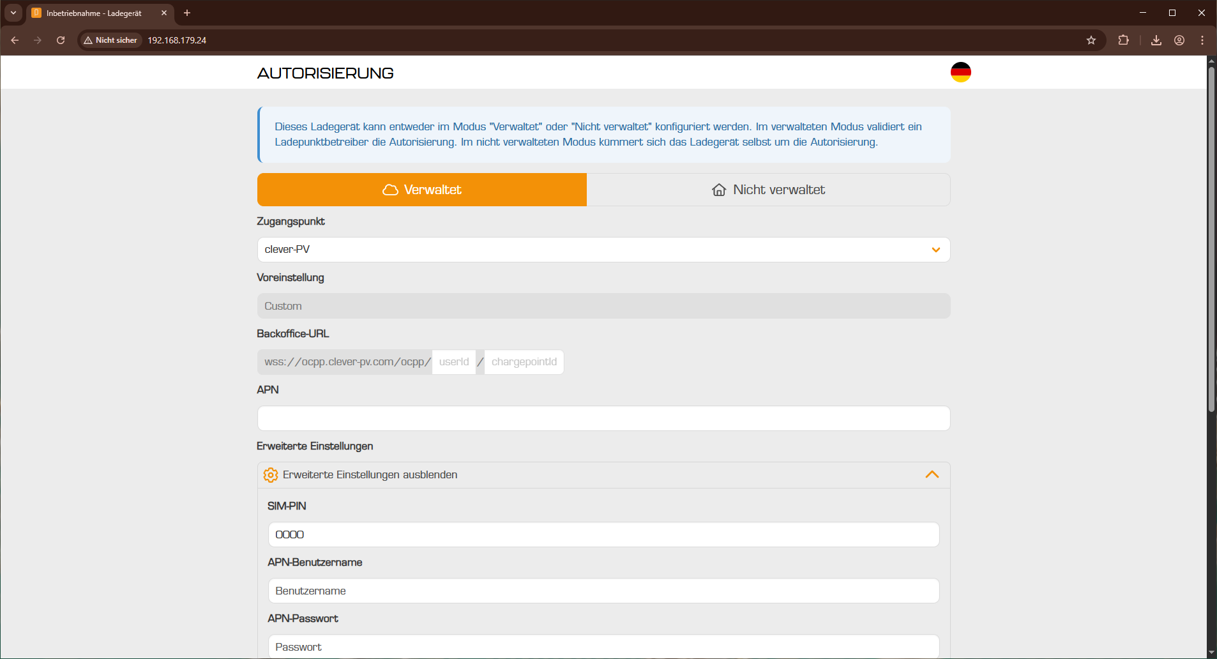Click the userId field in Backoffice-URL
The height and width of the screenshot is (659, 1217).
point(454,362)
